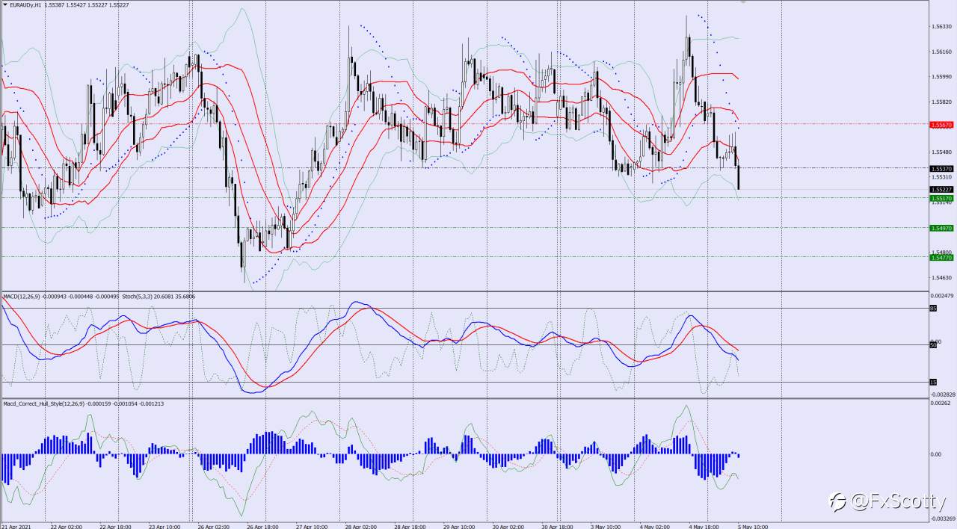Click the 5 May 10:00 time label
Image resolution: width=957 pixels, height=529 pixels.
click(752, 525)
